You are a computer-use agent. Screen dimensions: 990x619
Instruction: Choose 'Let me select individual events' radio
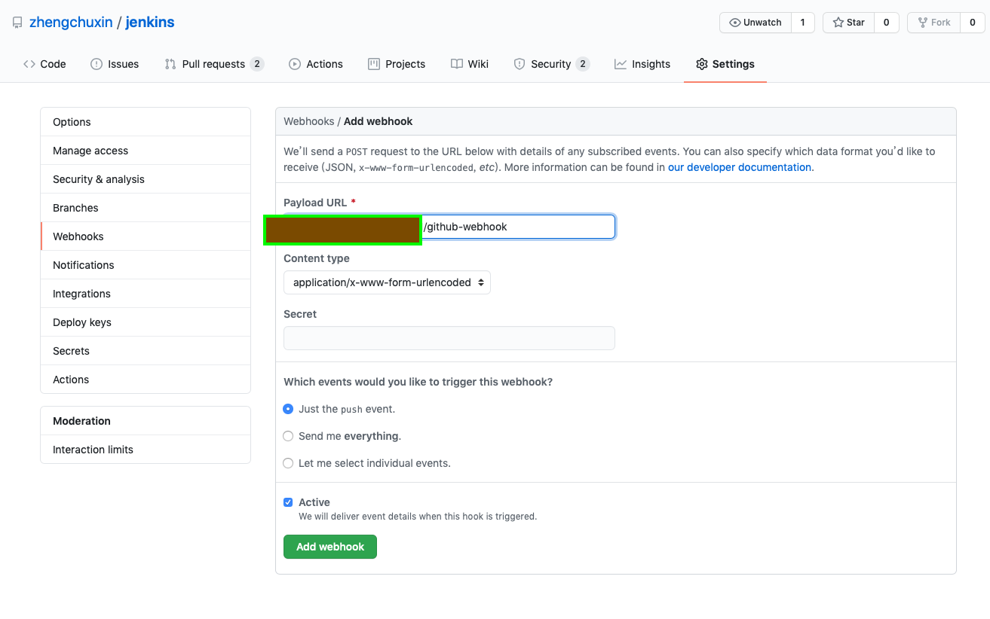(288, 463)
